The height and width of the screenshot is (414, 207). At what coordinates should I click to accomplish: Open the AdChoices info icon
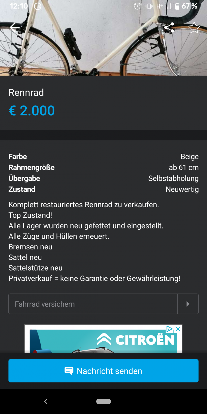click(x=169, y=329)
